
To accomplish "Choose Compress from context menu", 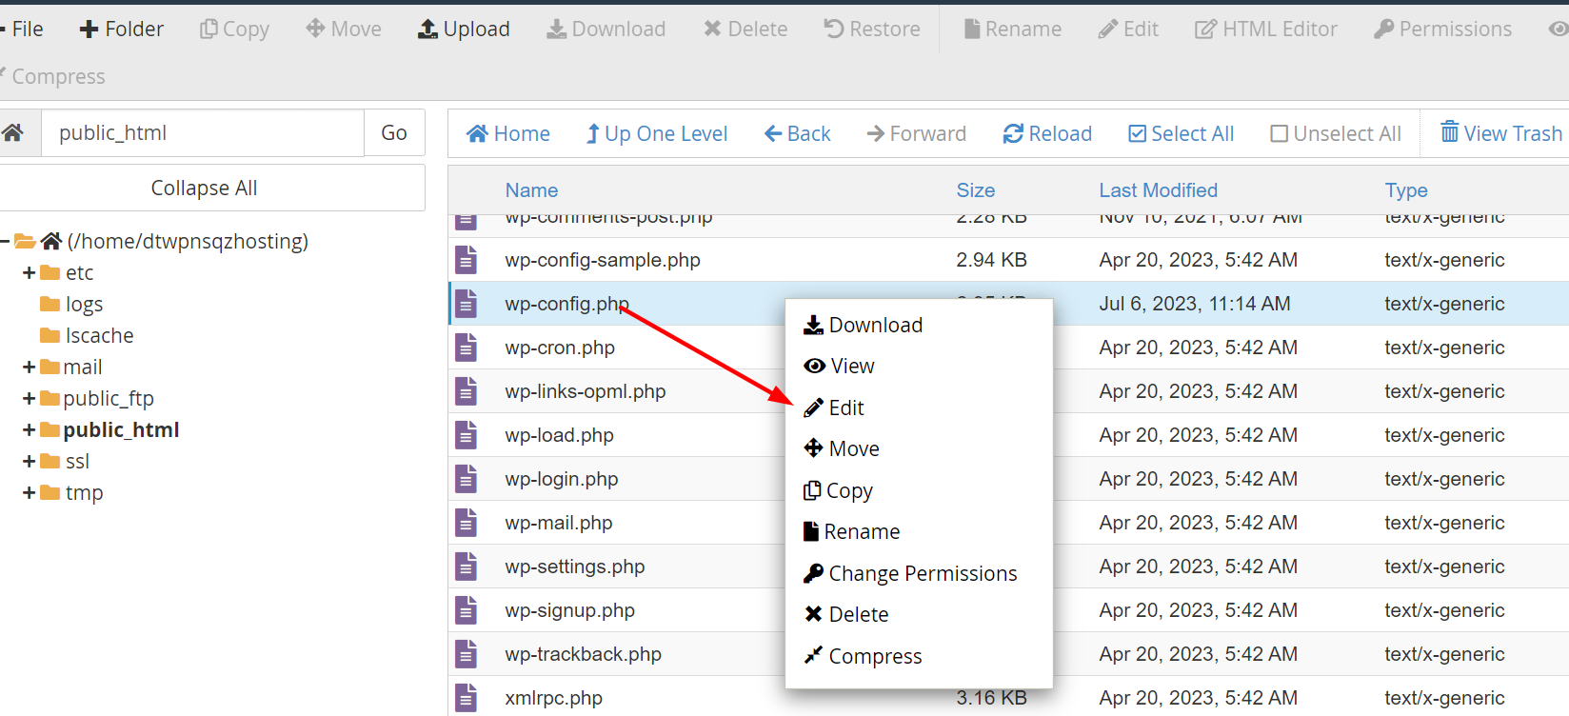I will coord(863,656).
